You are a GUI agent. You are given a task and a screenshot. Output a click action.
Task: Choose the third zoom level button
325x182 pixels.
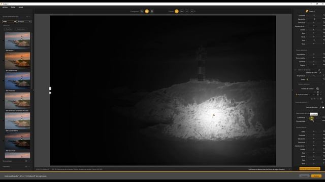point(187,11)
